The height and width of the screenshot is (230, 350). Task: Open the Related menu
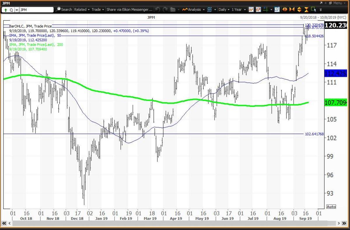(82, 9)
